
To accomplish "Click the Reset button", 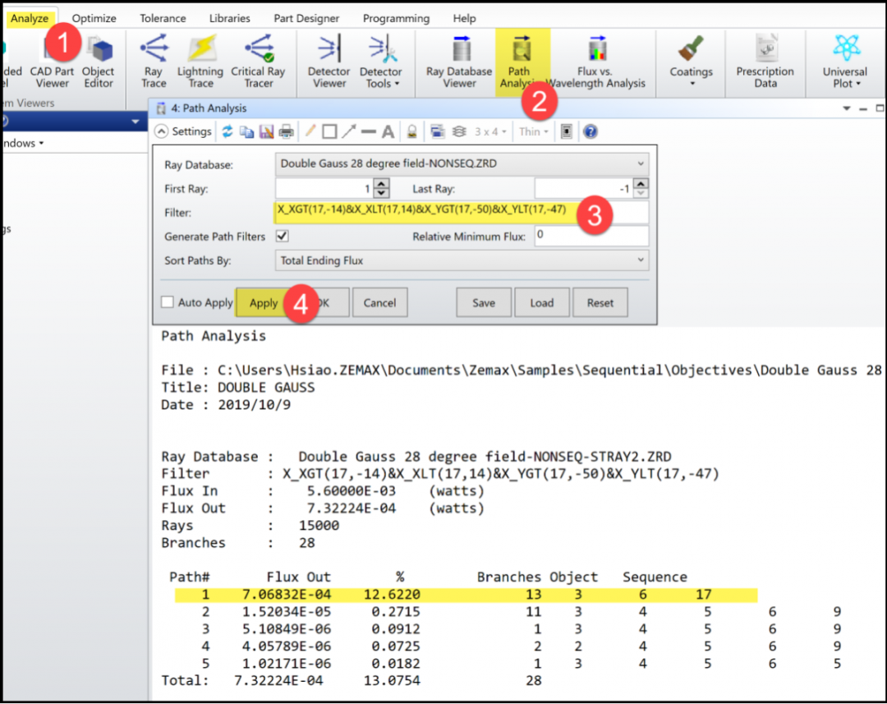I will [600, 303].
